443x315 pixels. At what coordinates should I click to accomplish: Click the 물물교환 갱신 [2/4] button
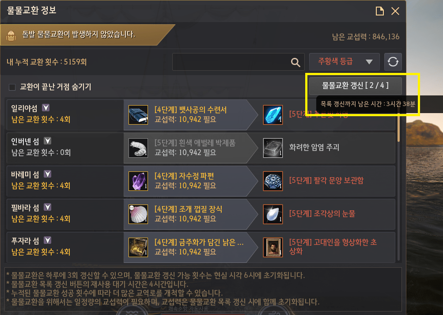click(x=356, y=86)
